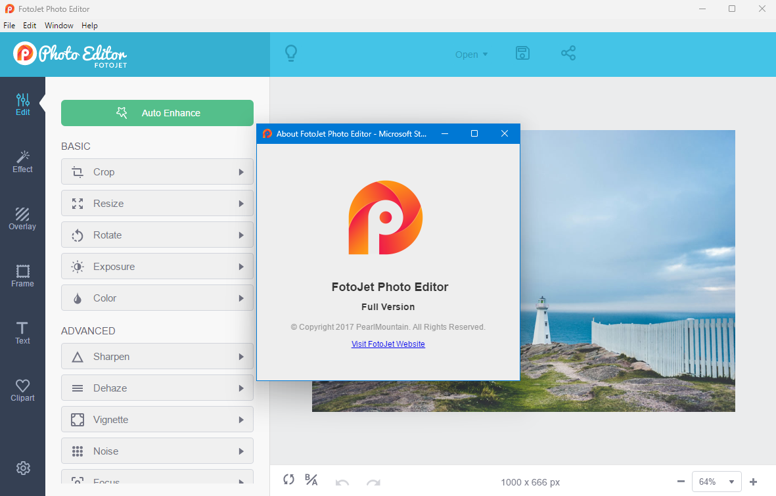Minimize the About FotoJet dialog

click(x=445, y=133)
